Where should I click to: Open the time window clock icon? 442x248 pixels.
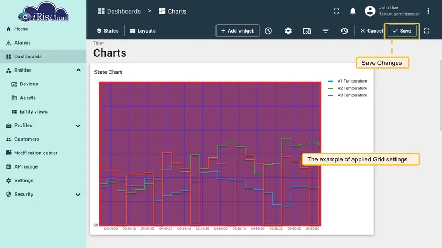pos(268,31)
